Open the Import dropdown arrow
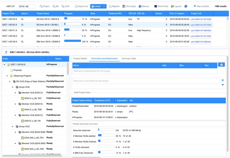The image size is (230, 158). click(104, 6)
